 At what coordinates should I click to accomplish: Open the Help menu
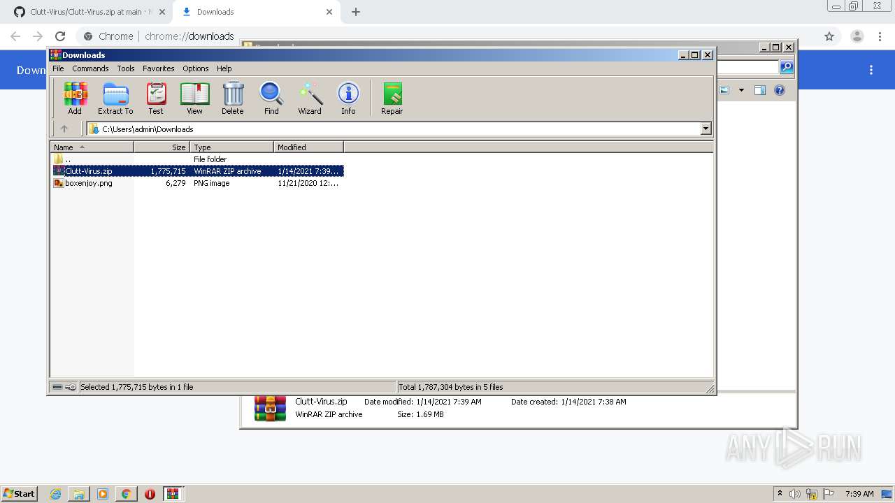(224, 68)
